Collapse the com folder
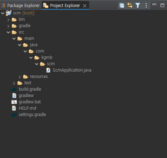 coord(25,51)
